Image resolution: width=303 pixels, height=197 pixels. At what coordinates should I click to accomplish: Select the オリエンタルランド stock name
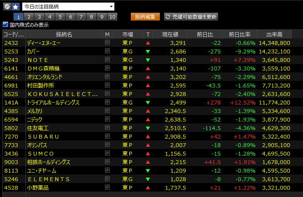45,77
